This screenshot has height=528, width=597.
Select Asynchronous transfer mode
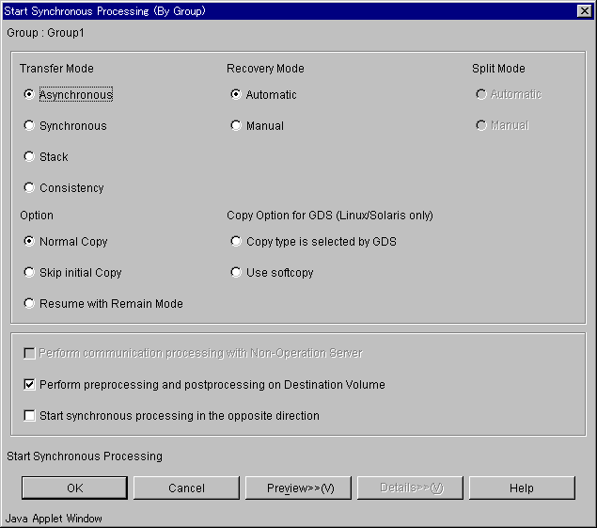(29, 94)
